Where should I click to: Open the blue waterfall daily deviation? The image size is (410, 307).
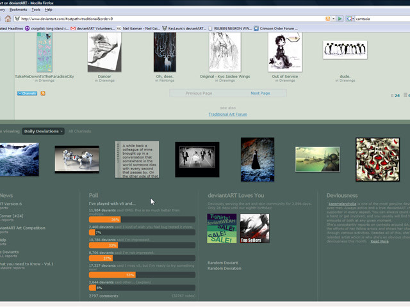19,159
